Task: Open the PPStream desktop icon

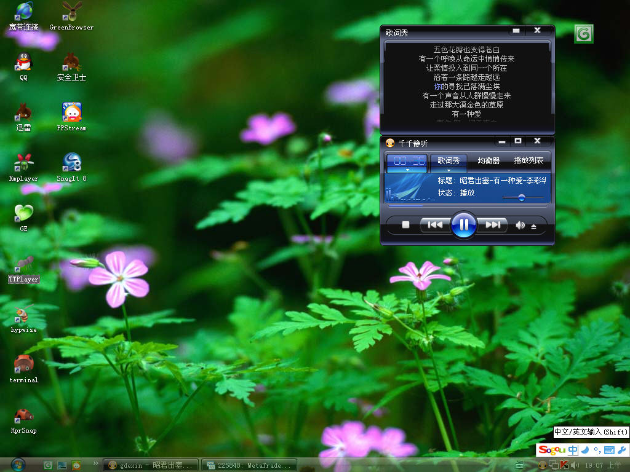Action: (71, 117)
